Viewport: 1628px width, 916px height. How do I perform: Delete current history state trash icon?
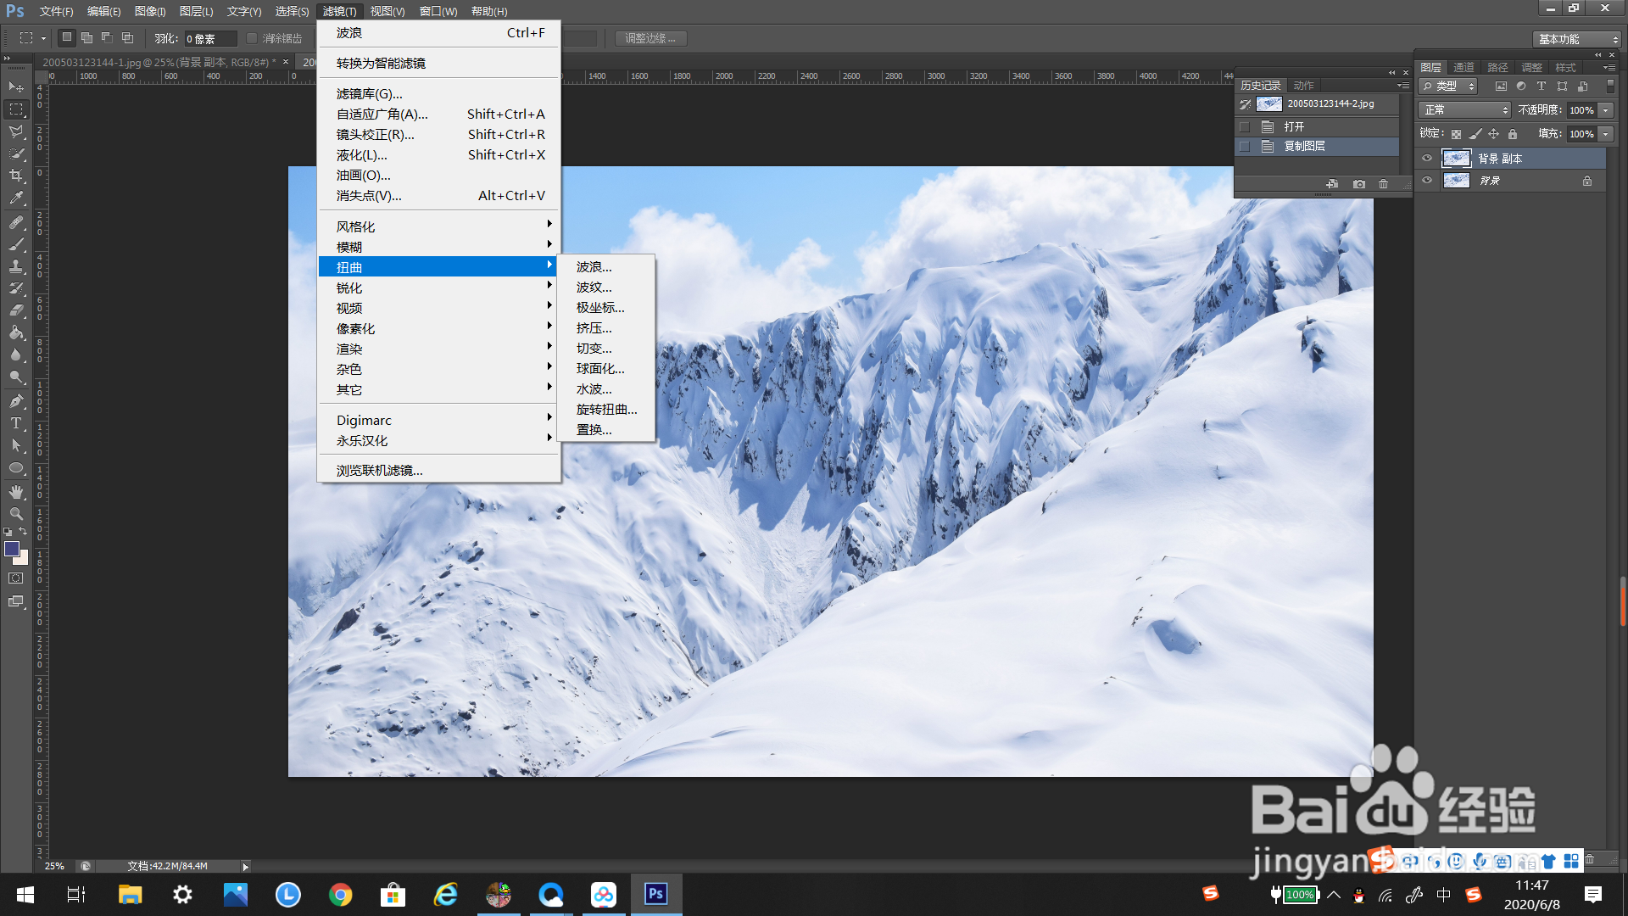1383,184
